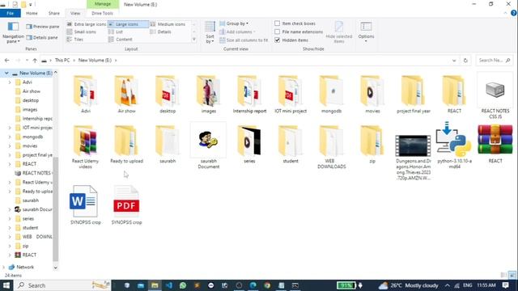Switch to Small icons layout
This screenshot has height=291, width=518.
pyautogui.click(x=81, y=32)
